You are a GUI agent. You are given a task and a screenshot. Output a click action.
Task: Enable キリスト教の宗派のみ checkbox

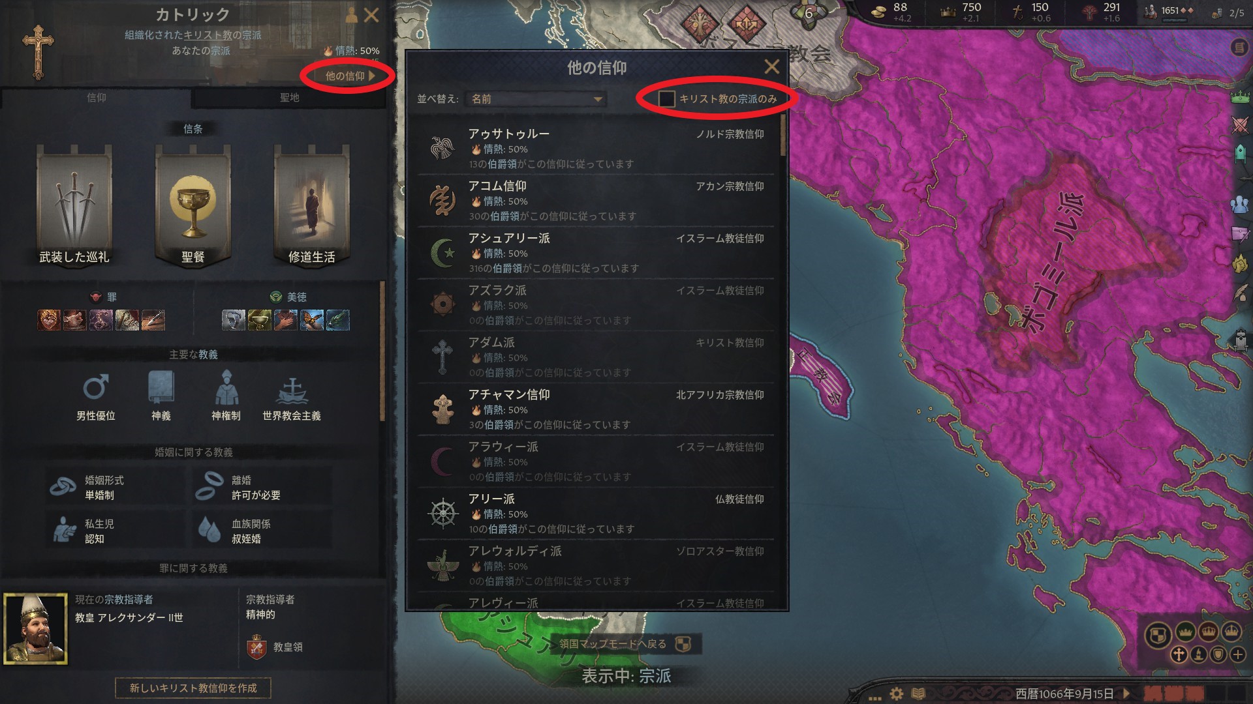(666, 99)
